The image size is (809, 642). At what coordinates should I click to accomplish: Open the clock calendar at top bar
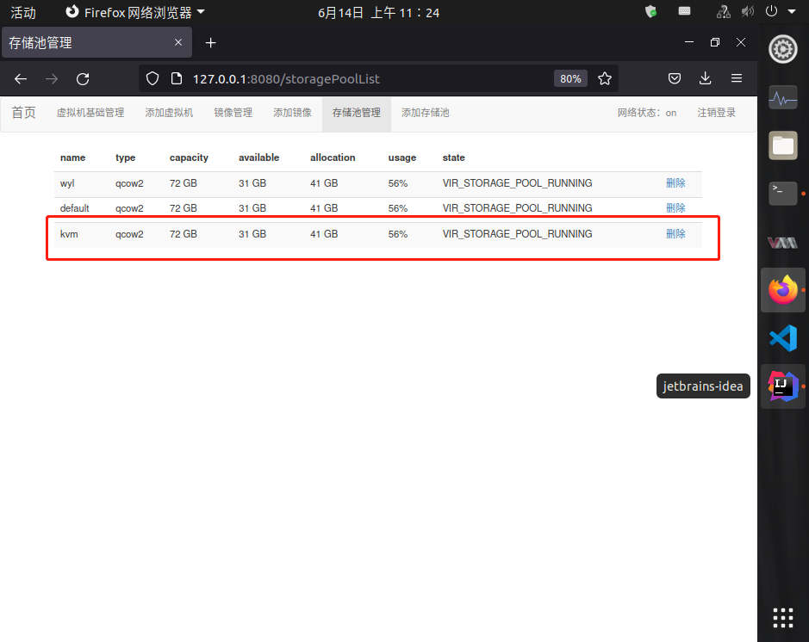[378, 12]
